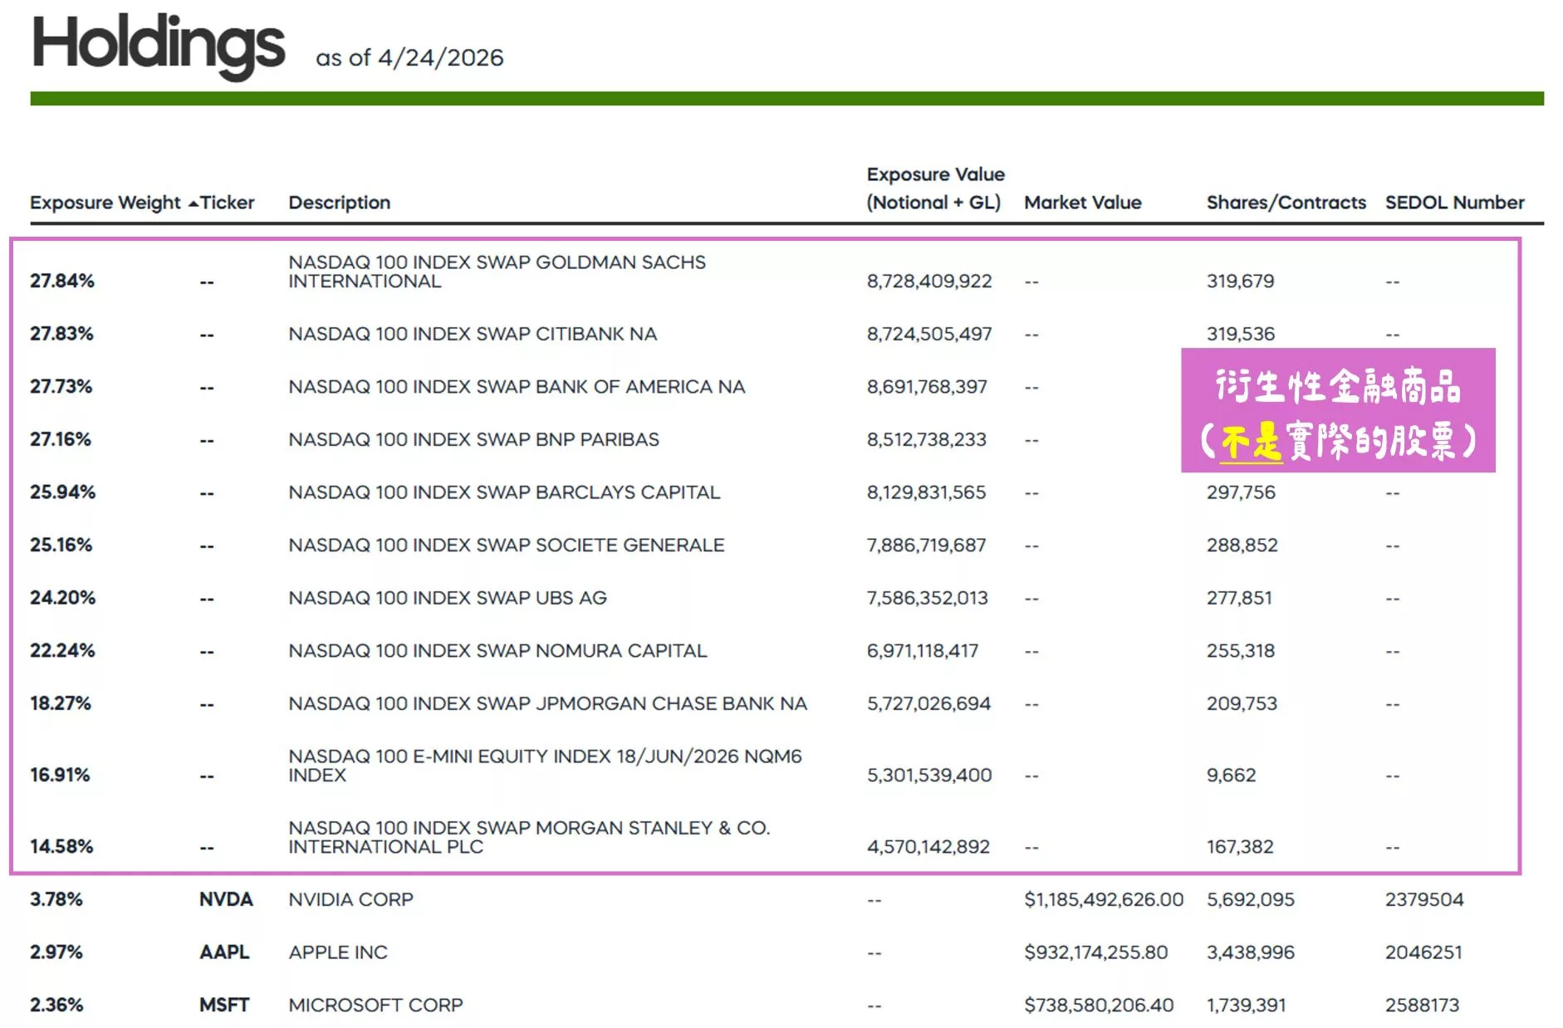1563x1028 pixels.
Task: Select exposure value 7,586,352,013
Action: pos(928,597)
